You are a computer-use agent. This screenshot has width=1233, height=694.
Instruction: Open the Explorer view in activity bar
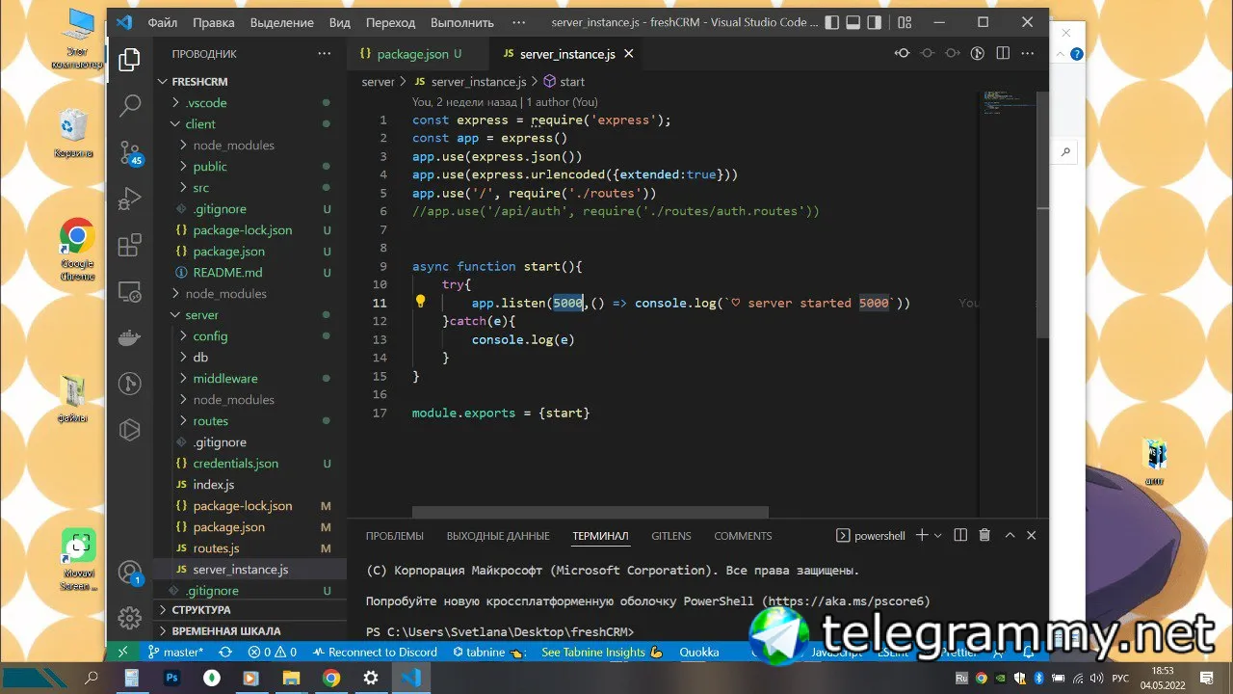point(129,61)
